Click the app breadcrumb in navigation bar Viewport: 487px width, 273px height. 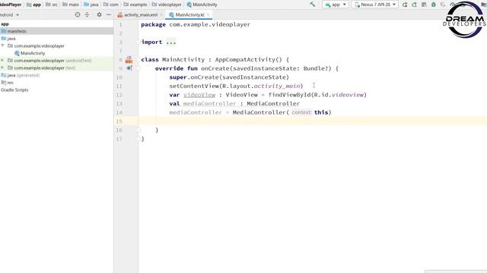33,5
